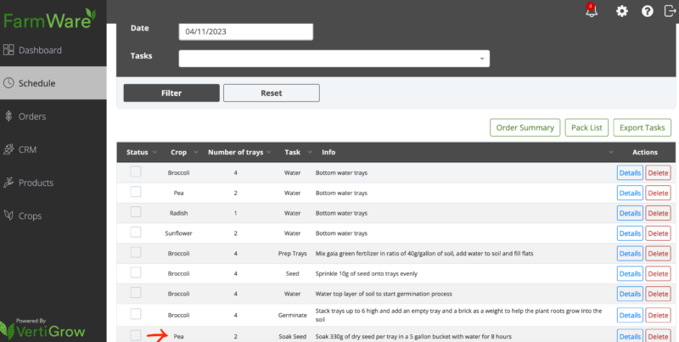
Task: Click the Schedule clock icon in sidebar
Action: pos(9,83)
